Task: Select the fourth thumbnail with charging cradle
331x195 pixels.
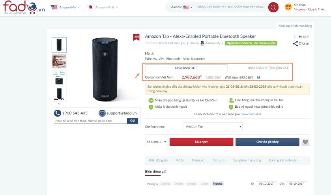Action: click(59, 94)
